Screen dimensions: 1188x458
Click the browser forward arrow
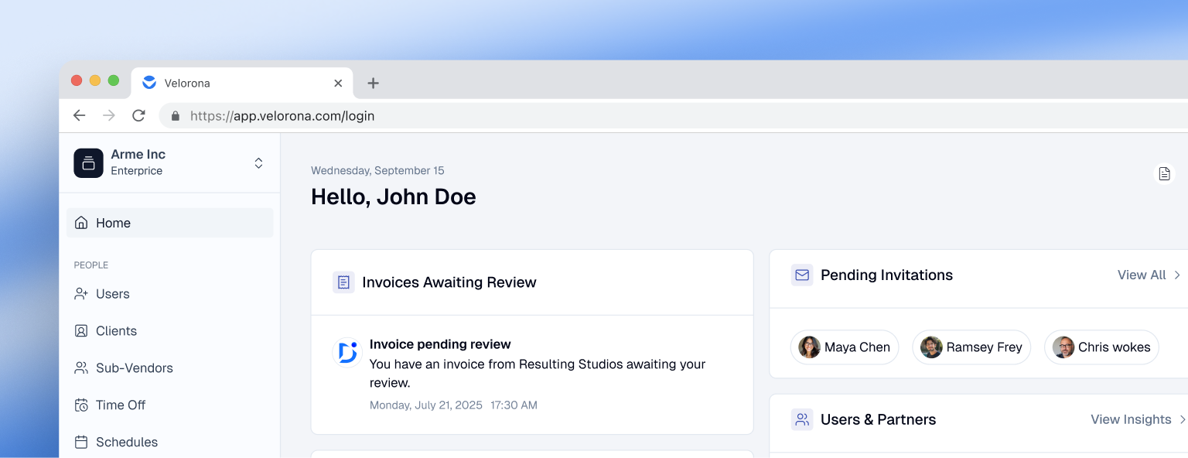click(x=109, y=115)
